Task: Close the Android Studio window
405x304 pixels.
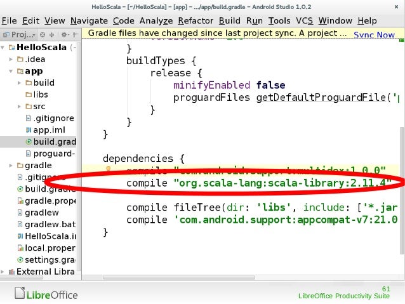Action: [397, 7]
